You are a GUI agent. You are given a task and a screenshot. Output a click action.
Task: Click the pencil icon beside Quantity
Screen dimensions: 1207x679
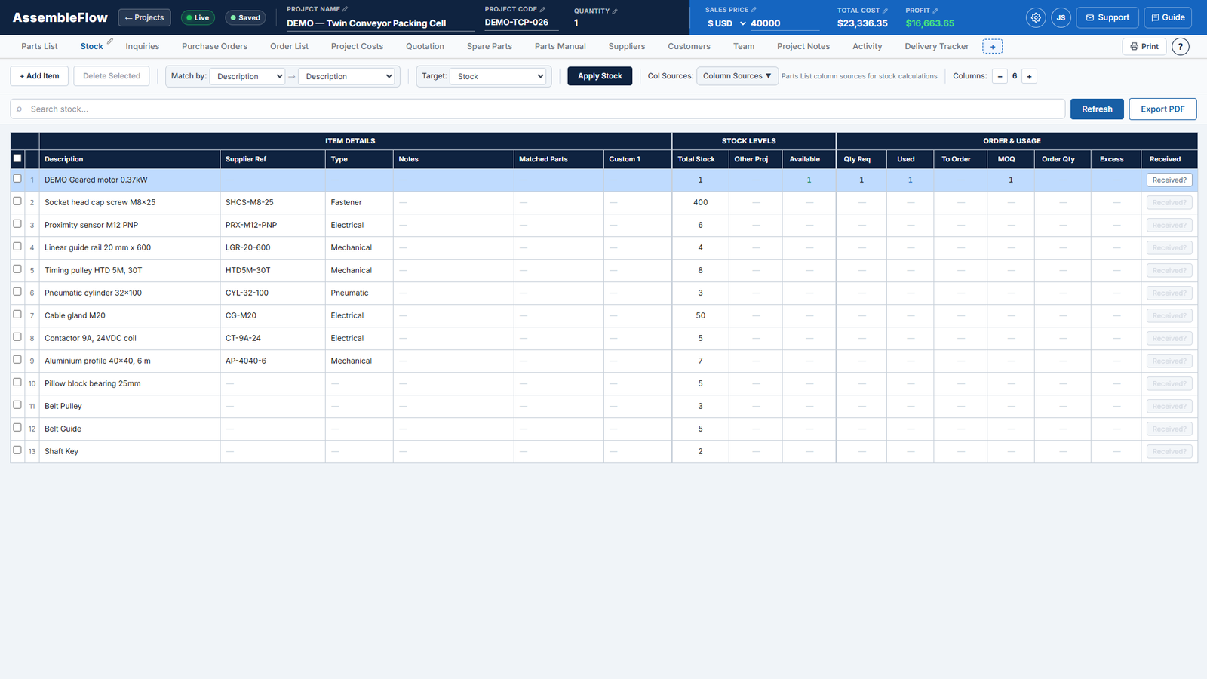(x=615, y=11)
